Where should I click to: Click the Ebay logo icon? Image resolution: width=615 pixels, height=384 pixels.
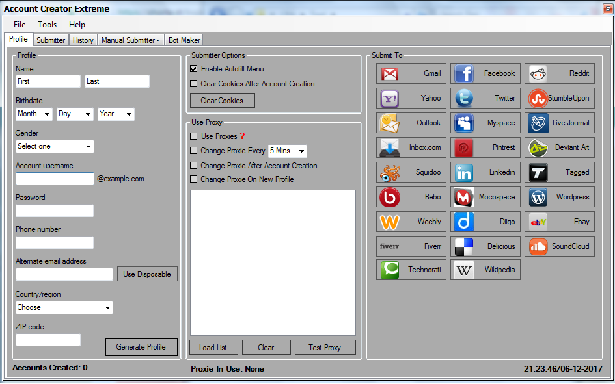538,222
